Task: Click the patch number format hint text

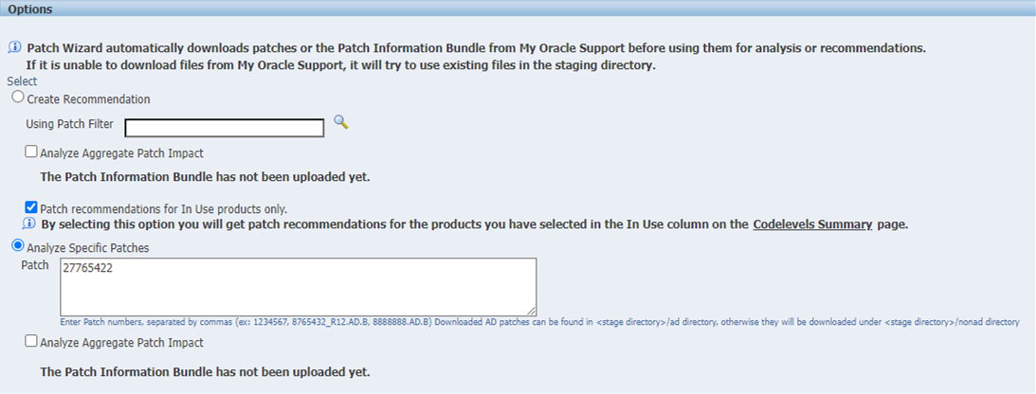Action: coord(540,322)
